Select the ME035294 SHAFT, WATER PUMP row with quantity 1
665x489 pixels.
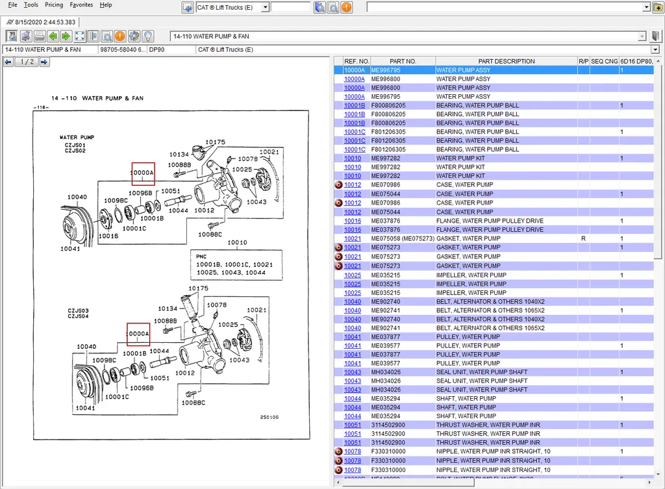494,399
